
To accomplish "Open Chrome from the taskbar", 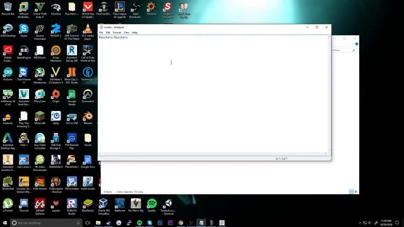I will (181, 223).
